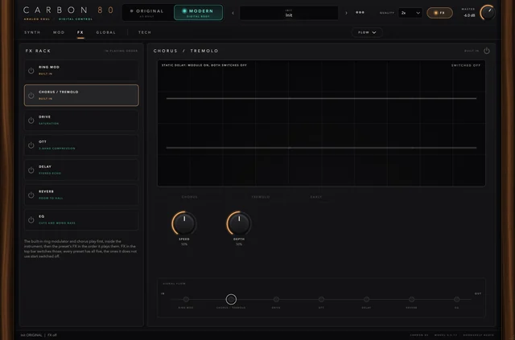Image resolution: width=515 pixels, height=340 pixels.
Task: Click the chorus delay graph display
Action: pyautogui.click(x=321, y=123)
